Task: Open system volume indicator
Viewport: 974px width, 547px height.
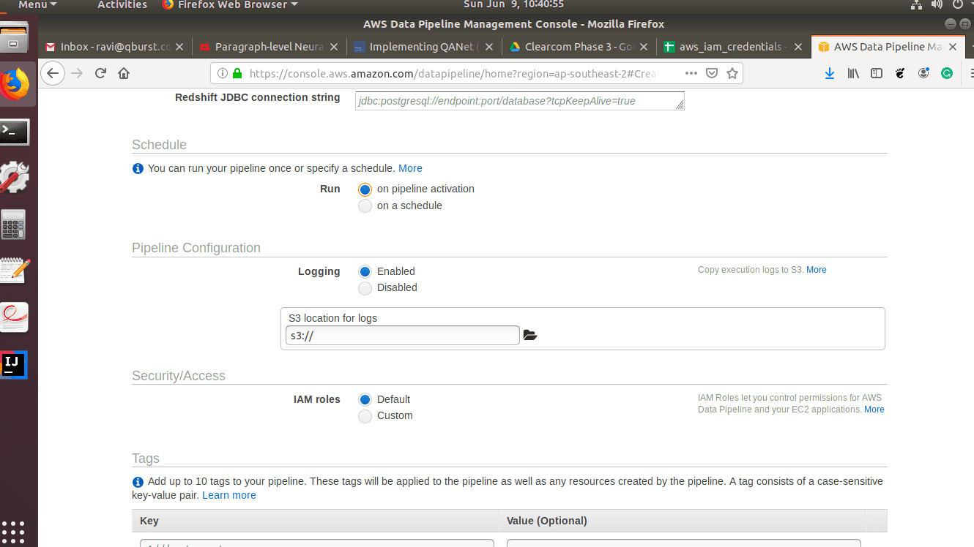Action: [x=937, y=4]
